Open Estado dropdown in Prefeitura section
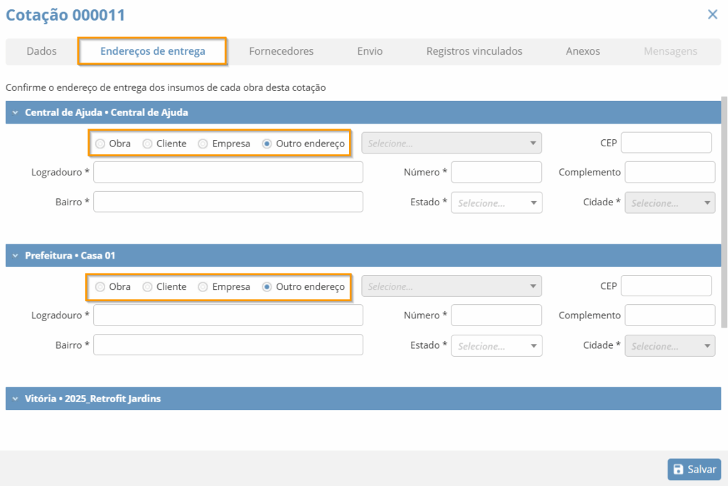Image resolution: width=728 pixels, height=486 pixels. click(496, 346)
